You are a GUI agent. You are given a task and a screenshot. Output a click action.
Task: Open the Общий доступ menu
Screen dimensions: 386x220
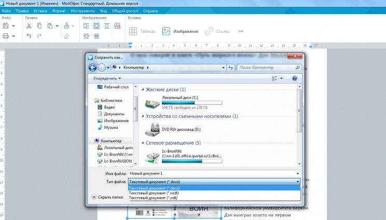click(125, 11)
